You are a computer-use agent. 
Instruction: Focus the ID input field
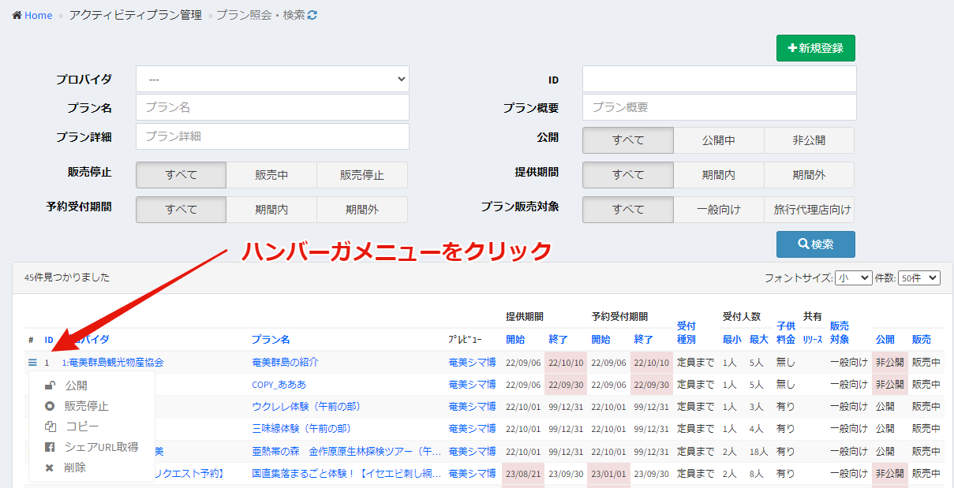(720, 79)
